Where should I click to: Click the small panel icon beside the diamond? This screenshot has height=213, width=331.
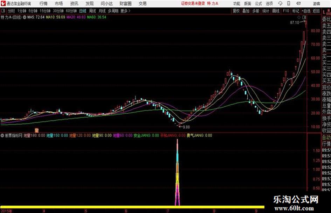305,17
